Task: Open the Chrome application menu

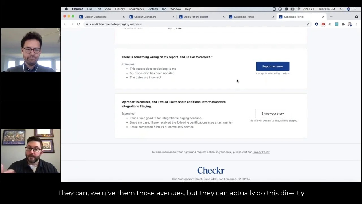Action: point(77,9)
